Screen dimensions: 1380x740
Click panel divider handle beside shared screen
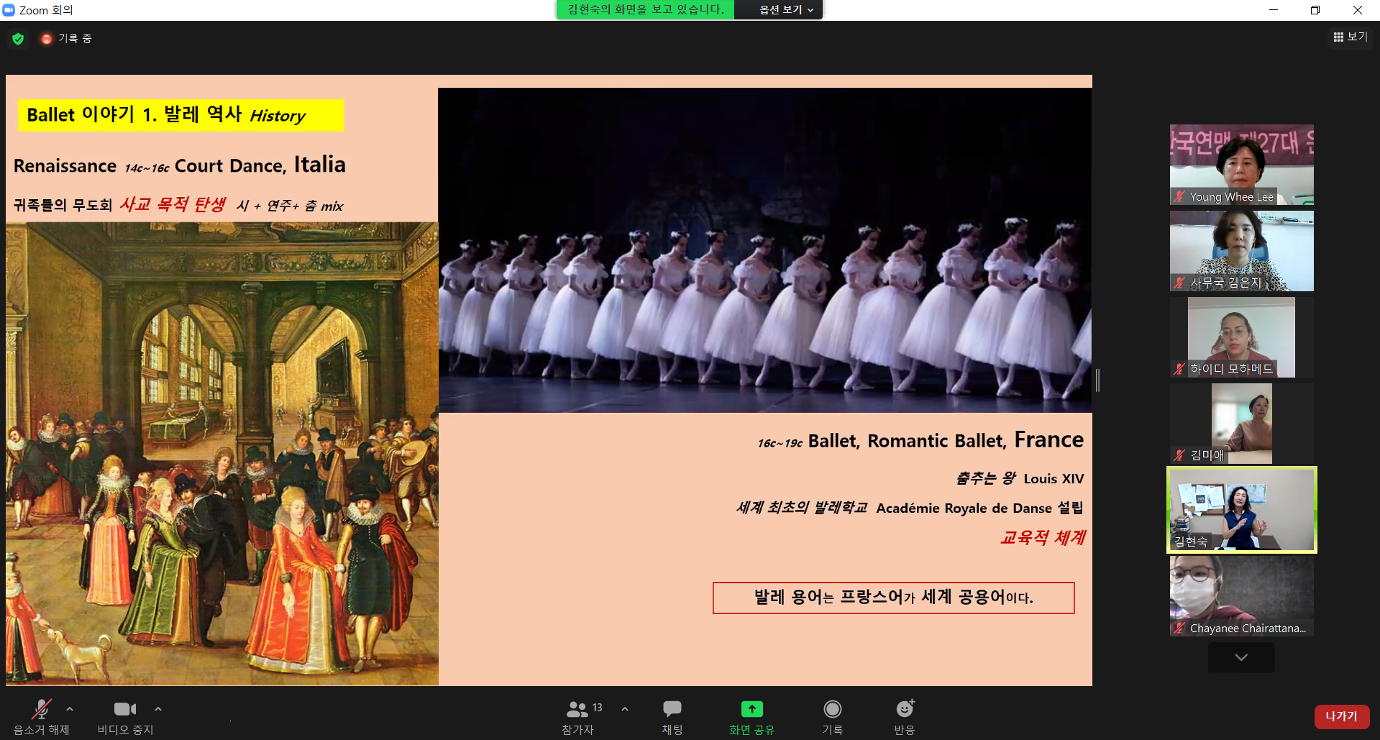(x=1097, y=380)
